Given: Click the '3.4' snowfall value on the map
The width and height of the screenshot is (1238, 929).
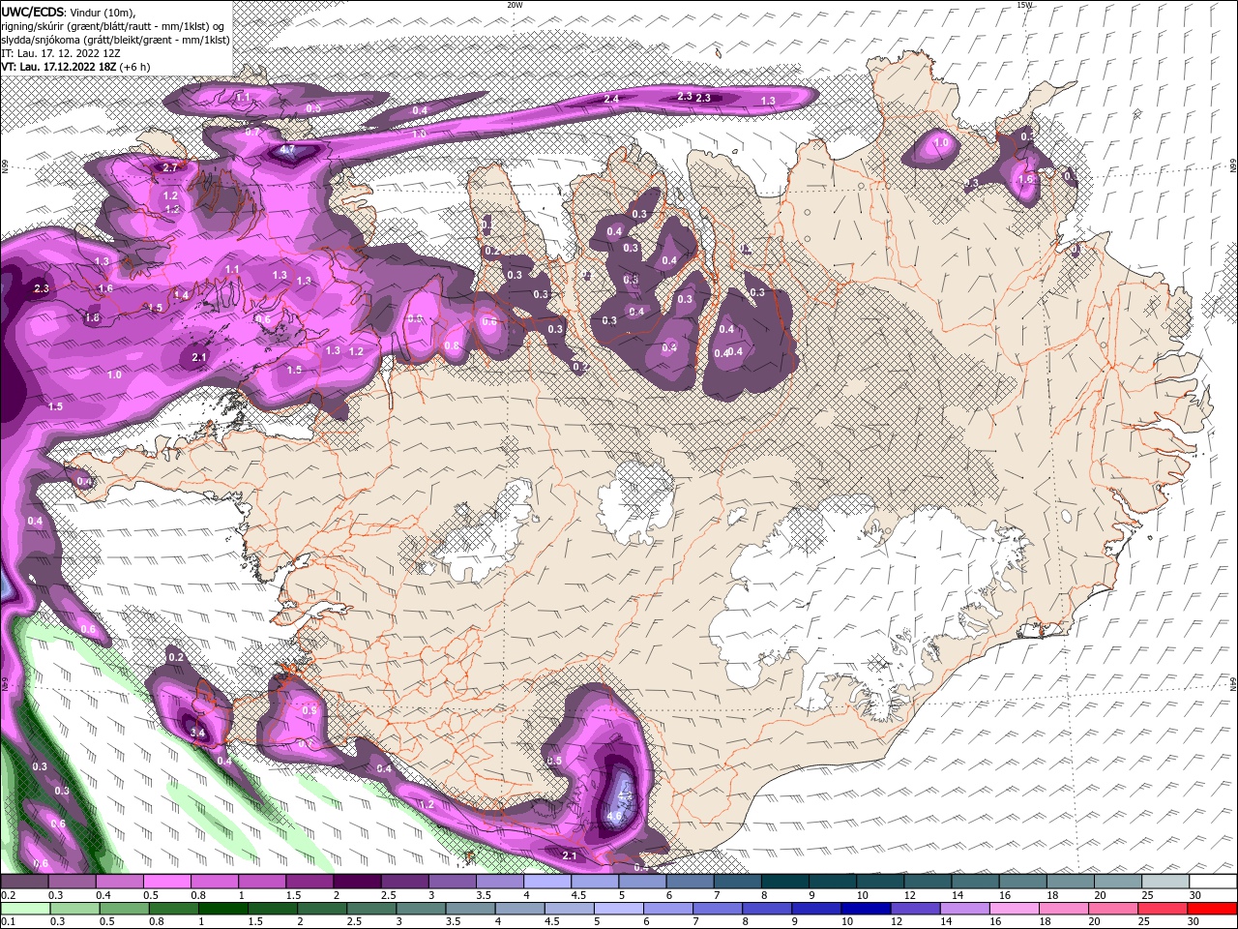Looking at the screenshot, I should pyautogui.click(x=197, y=734).
